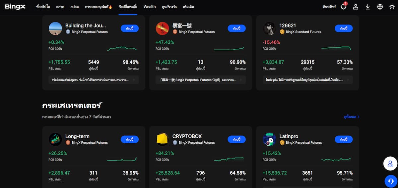Open 暴富一號 ROI chart
This screenshot has height=188, width=398.
229,49
